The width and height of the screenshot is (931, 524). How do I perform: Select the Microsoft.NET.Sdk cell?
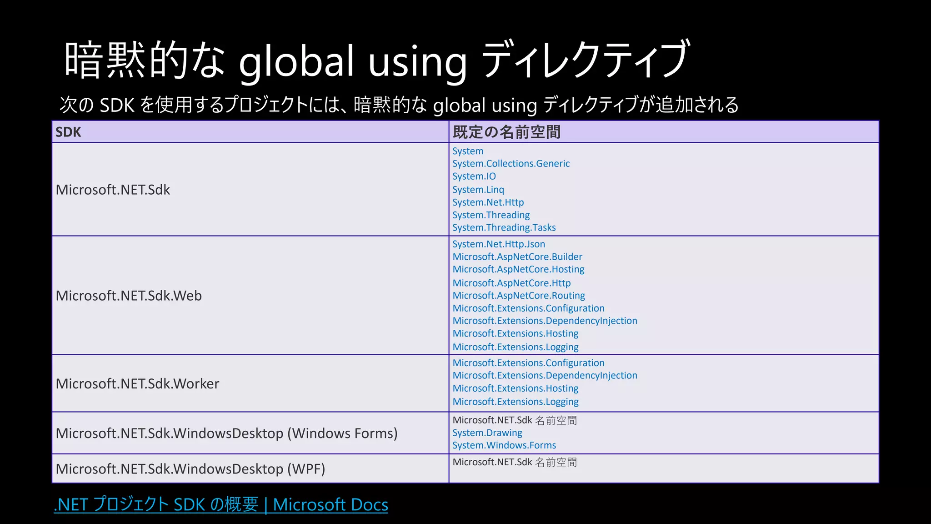click(x=250, y=190)
